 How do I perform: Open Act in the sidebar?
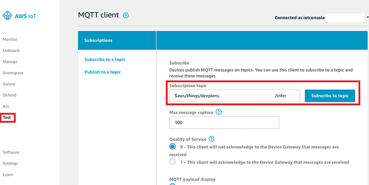[6, 106]
